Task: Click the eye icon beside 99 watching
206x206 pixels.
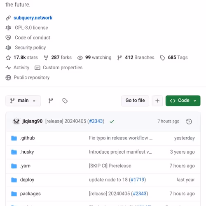Action: point(80,58)
